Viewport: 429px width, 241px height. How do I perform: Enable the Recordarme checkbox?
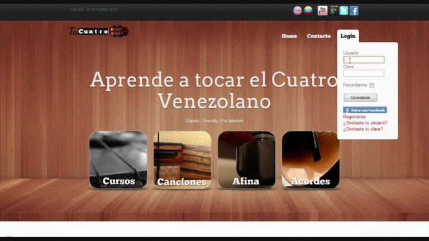[372, 85]
